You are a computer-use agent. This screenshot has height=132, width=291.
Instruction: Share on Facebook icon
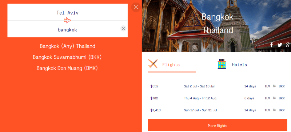click(271, 45)
